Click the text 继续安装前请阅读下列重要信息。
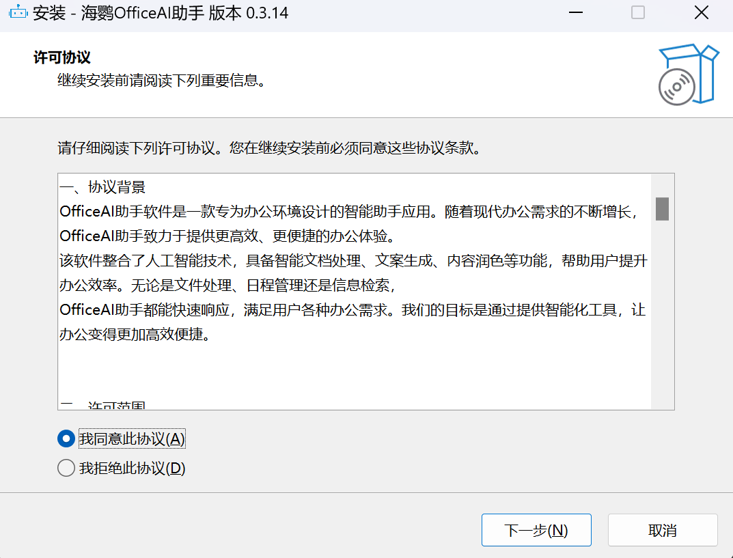This screenshot has width=733, height=558. pyautogui.click(x=162, y=81)
